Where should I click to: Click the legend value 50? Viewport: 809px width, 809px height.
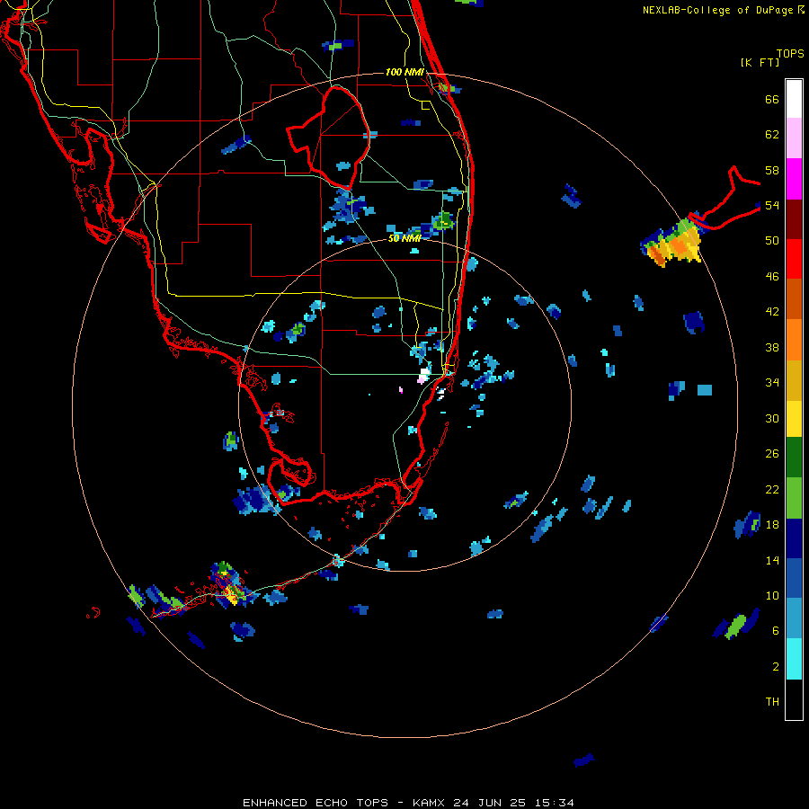click(772, 240)
